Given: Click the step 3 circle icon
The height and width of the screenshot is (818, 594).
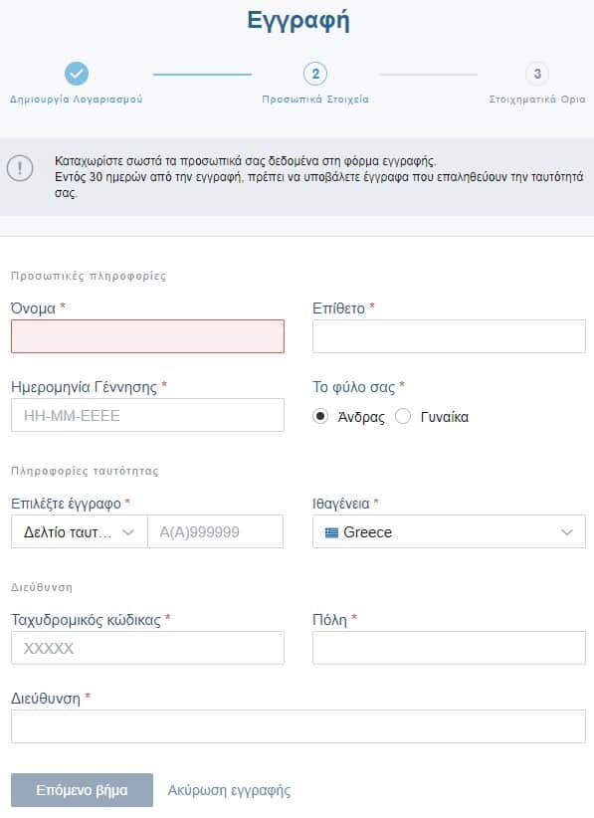Looking at the screenshot, I should pyautogui.click(x=537, y=74).
